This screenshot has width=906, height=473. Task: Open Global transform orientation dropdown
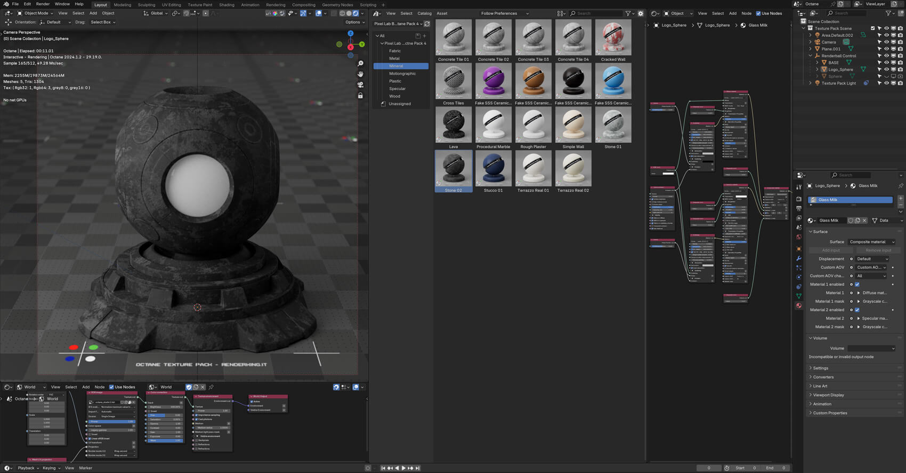tap(156, 13)
